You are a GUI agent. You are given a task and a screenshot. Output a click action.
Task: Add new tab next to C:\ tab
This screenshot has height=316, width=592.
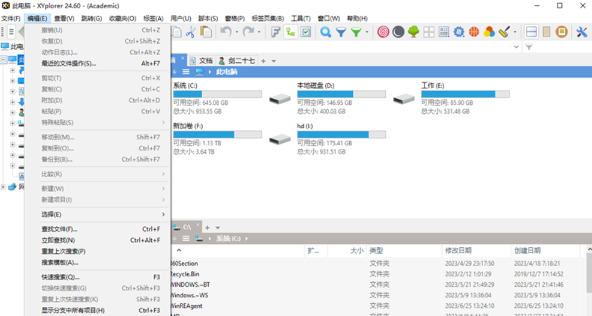pyautogui.click(x=207, y=227)
